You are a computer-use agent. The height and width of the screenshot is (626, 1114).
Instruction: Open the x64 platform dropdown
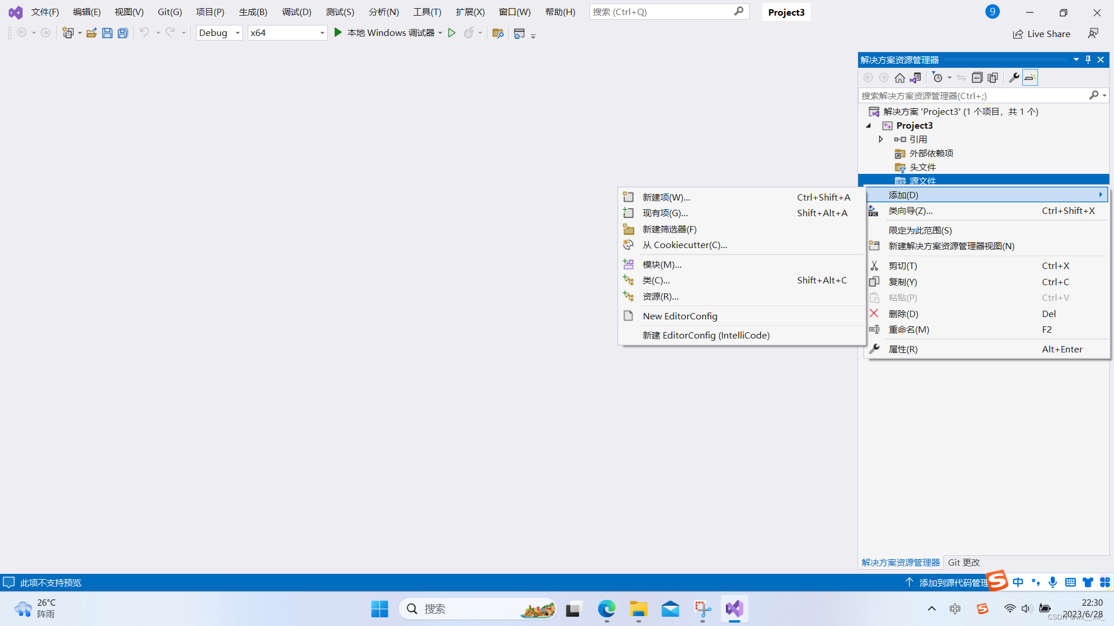coord(322,33)
